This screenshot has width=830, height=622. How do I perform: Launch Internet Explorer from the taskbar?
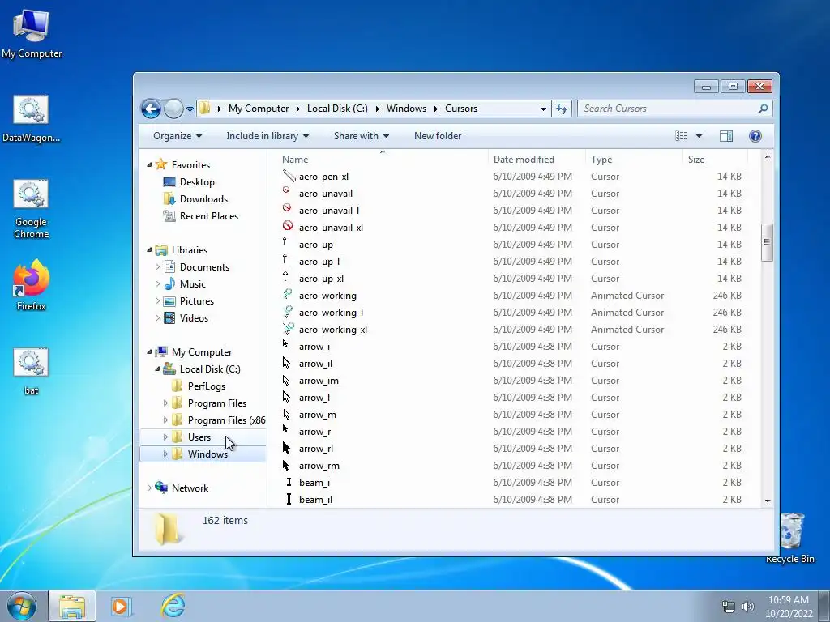click(173, 606)
